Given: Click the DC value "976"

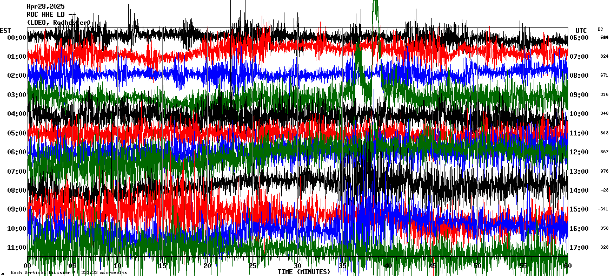Looking at the screenshot, I should click(605, 171).
